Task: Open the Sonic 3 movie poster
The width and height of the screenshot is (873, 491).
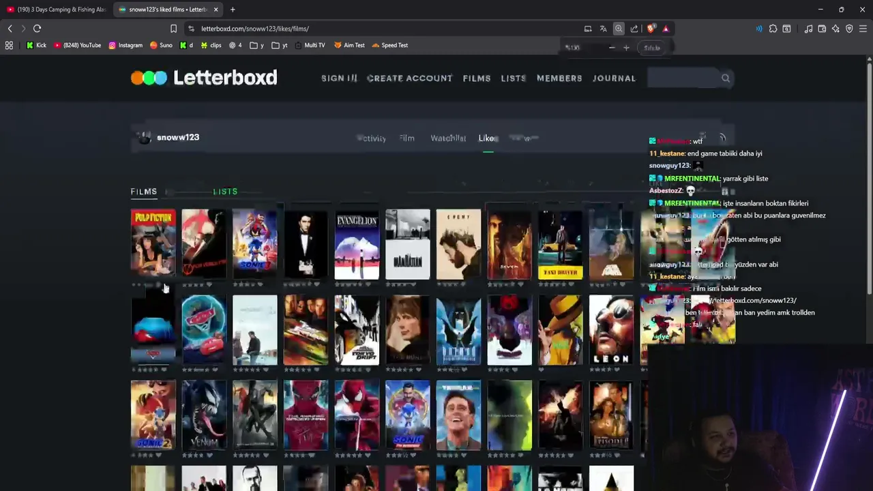Action: point(255,244)
